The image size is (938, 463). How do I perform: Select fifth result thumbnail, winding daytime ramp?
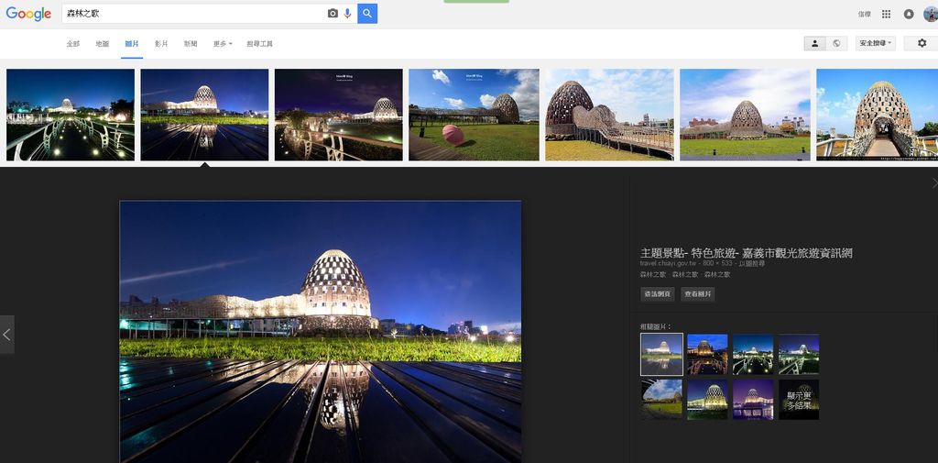(609, 115)
